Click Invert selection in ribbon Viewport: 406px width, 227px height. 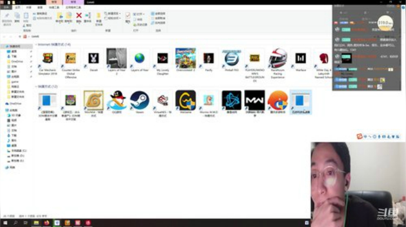click(x=158, y=22)
